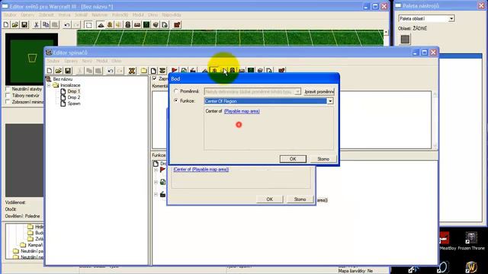This screenshot has height=274, width=488.
Task: Open Soubor menu in Editor spínačů
Action: pyautogui.click(x=53, y=61)
